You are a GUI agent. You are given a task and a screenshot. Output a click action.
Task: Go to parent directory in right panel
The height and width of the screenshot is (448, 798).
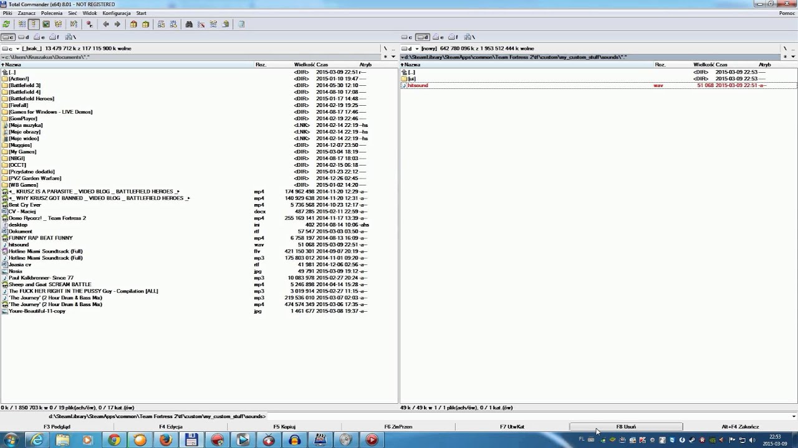(x=793, y=49)
